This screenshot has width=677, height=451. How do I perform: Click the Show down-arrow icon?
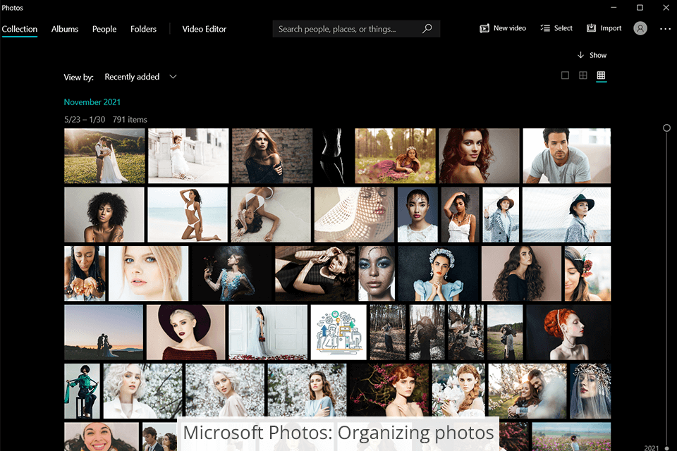coord(580,55)
